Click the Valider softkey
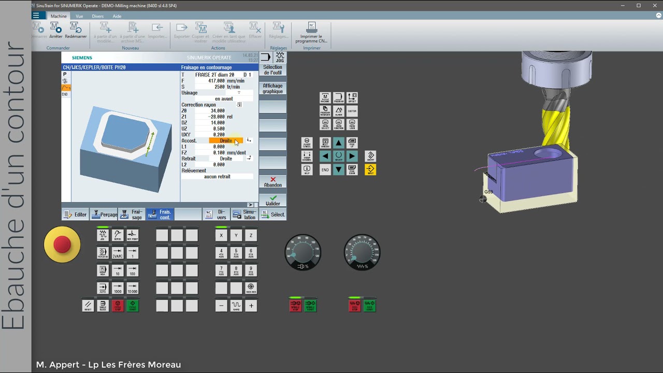The width and height of the screenshot is (663, 373). click(x=273, y=201)
